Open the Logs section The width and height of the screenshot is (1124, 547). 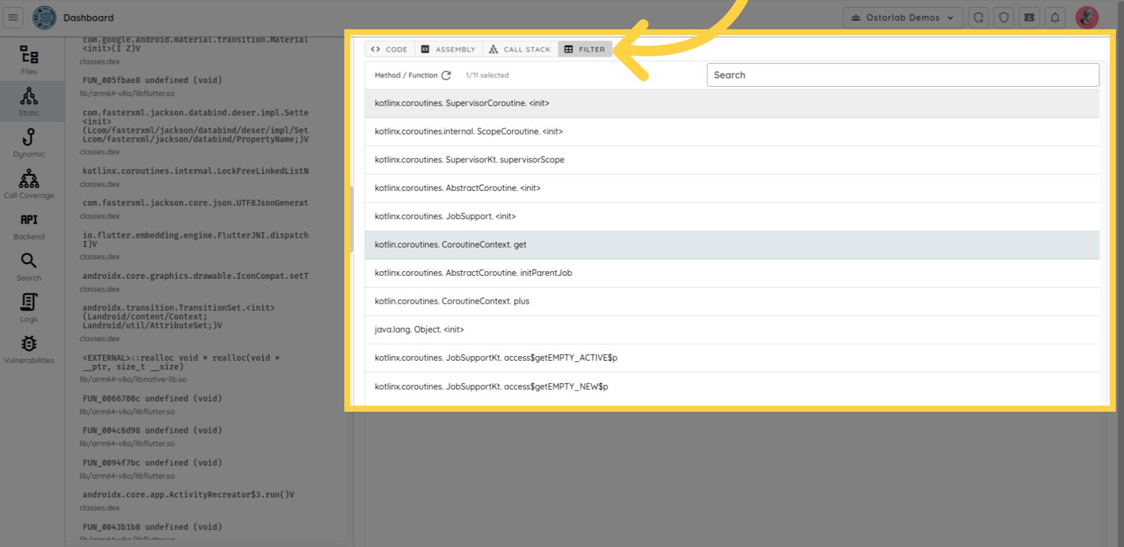[x=29, y=308]
